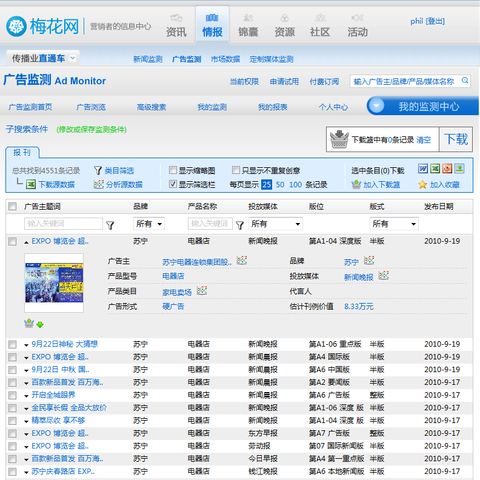Open the chart icon next to 投放媒体 新闻晚报
Screen dimensions: 480x480
click(x=384, y=275)
